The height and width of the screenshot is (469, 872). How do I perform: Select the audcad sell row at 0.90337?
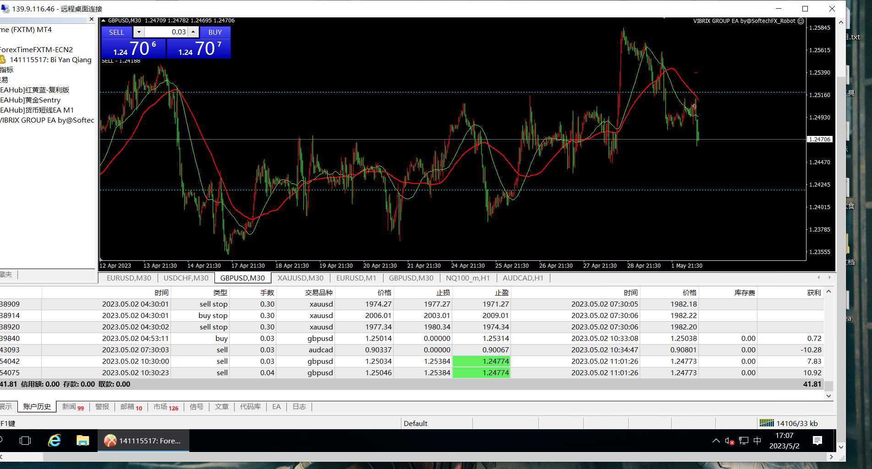[x=411, y=350]
